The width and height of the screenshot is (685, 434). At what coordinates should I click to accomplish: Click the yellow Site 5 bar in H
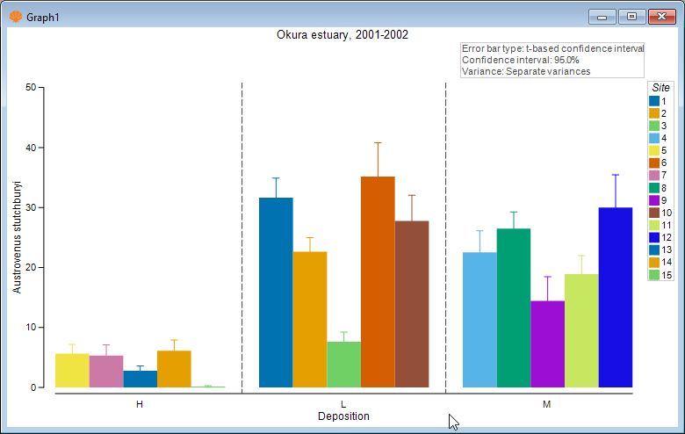(x=72, y=371)
